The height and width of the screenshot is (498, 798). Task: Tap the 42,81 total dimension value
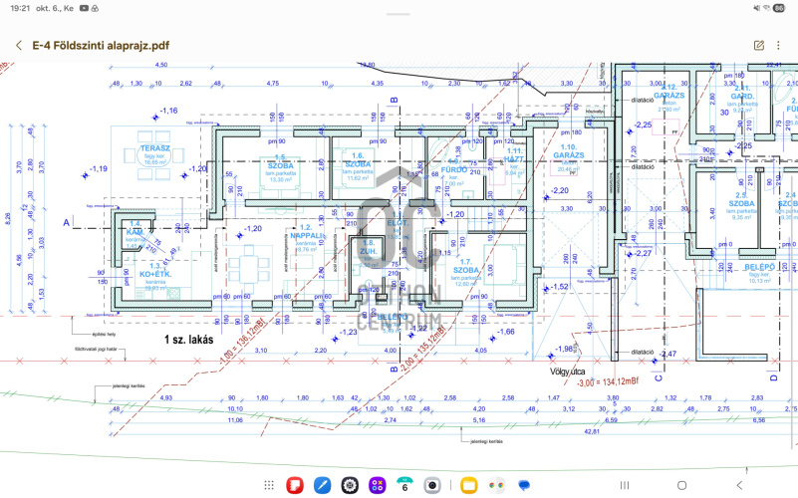[x=592, y=431]
